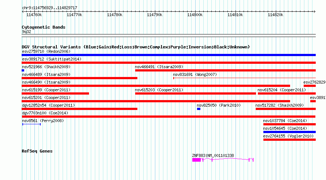Click the esv2762829 label
The height and width of the screenshot is (180, 326).
314,82
